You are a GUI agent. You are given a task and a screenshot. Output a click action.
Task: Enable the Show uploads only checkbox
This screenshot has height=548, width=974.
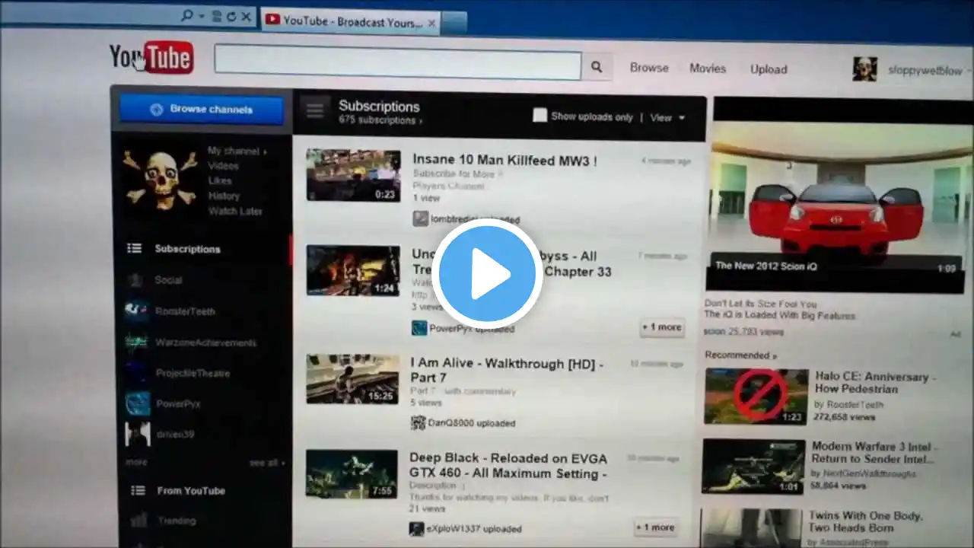pos(540,116)
